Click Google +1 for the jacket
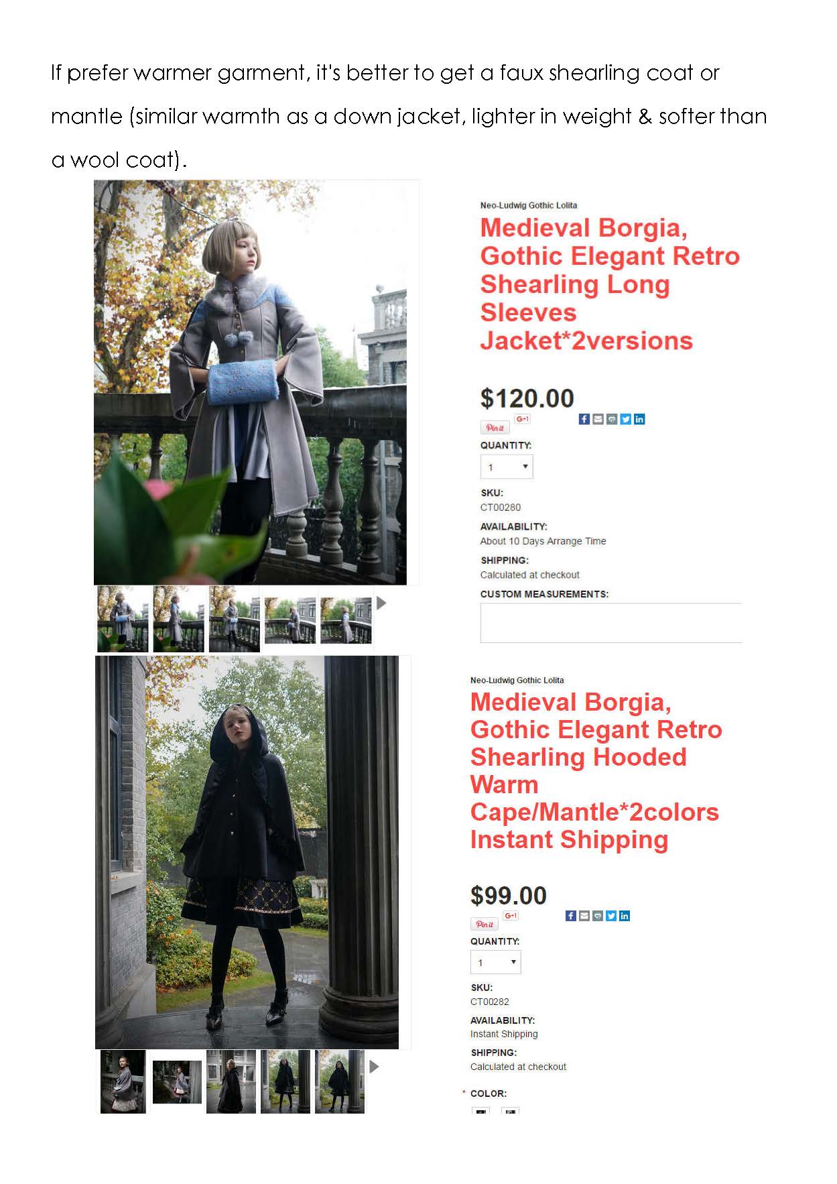837x1184 pixels. [x=522, y=418]
